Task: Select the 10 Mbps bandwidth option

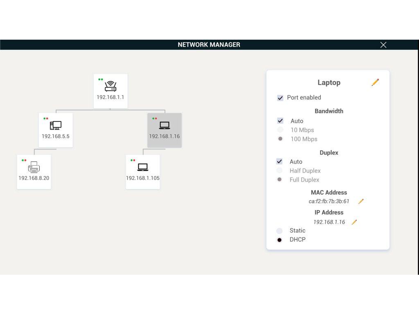Action: 280,130
